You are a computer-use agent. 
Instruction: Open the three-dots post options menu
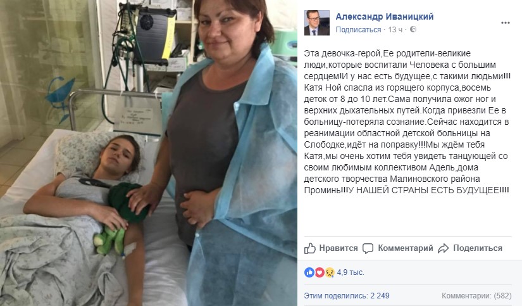click(506, 23)
